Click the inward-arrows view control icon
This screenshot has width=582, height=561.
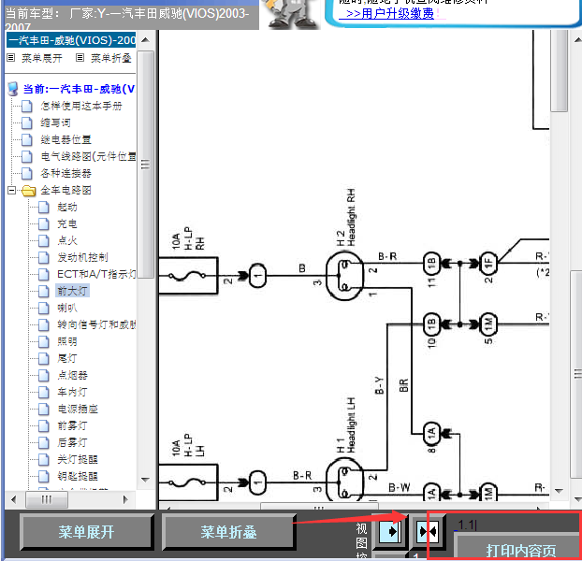(428, 532)
